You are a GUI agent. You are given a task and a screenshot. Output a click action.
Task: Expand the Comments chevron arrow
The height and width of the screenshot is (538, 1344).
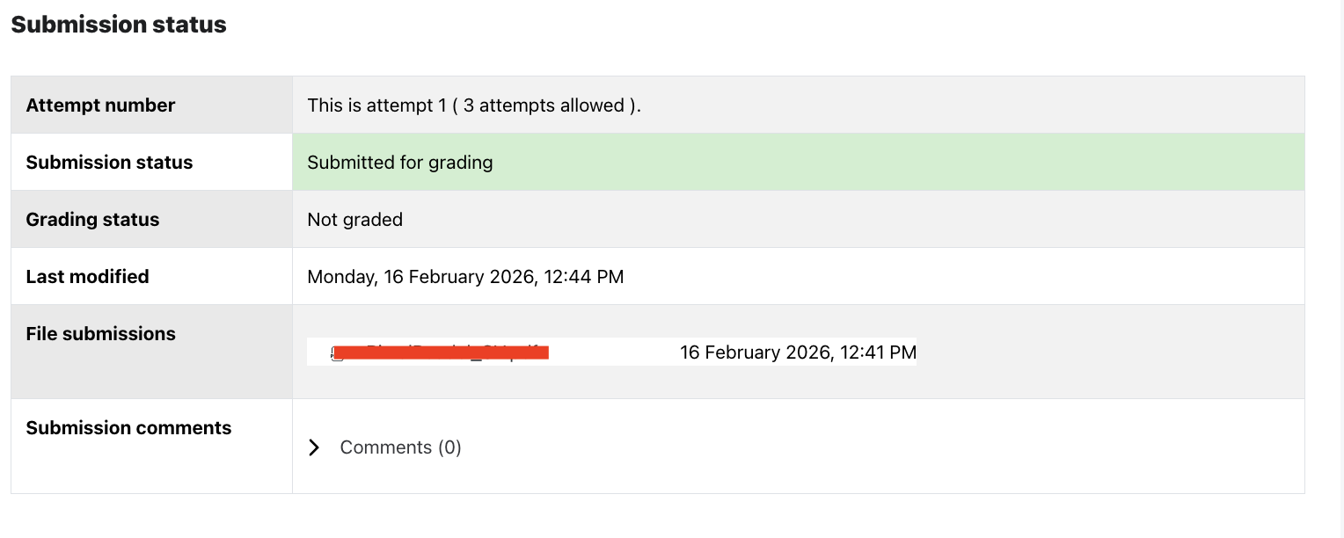pyautogui.click(x=314, y=447)
